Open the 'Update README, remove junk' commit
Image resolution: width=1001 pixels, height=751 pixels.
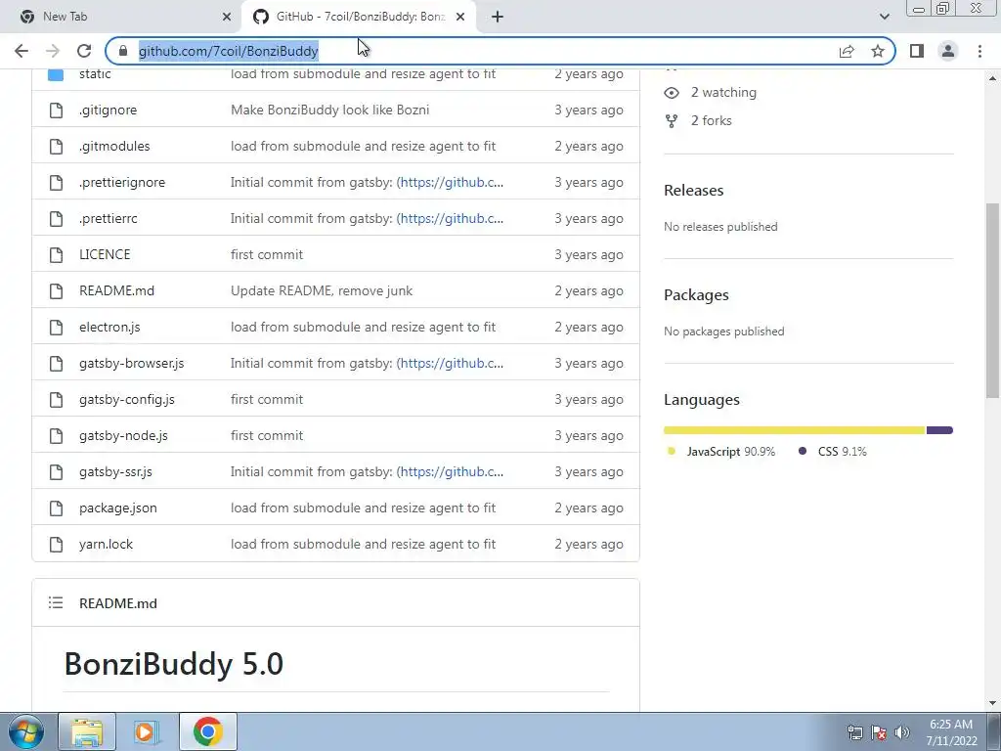pos(322,291)
